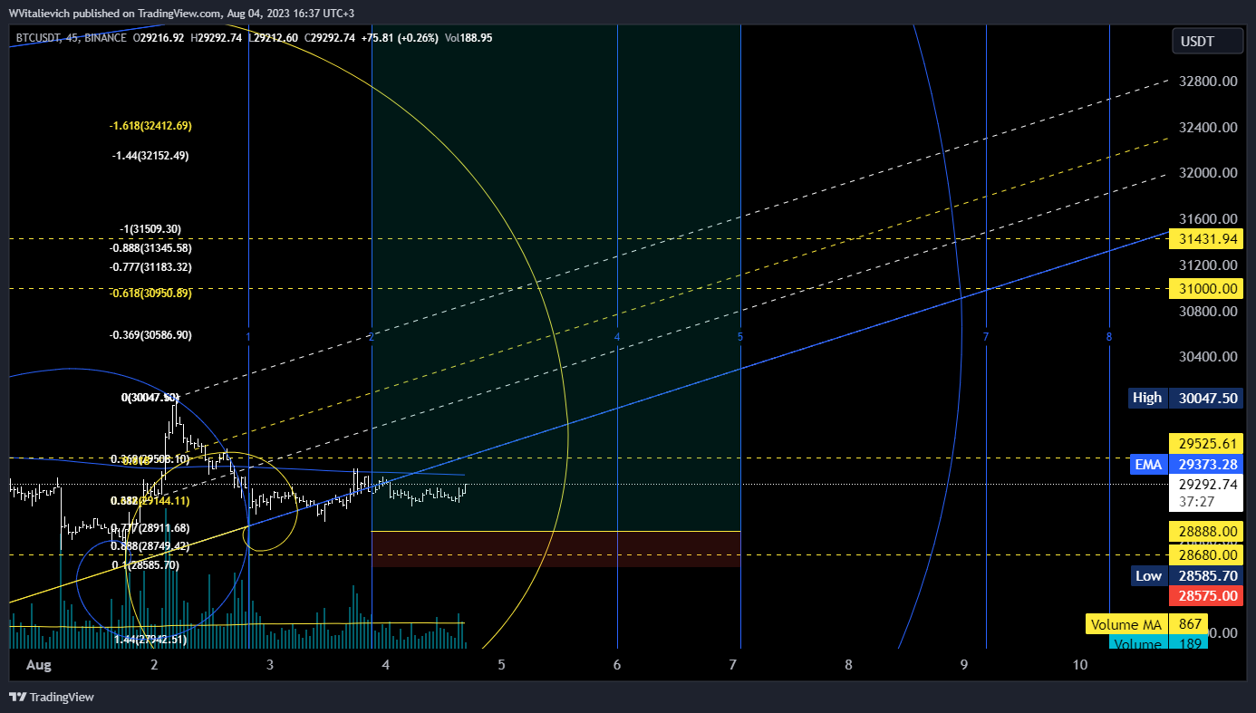This screenshot has height=713, width=1256.
Task: Click the red stop-loss zone of the long position
Action: click(x=556, y=549)
